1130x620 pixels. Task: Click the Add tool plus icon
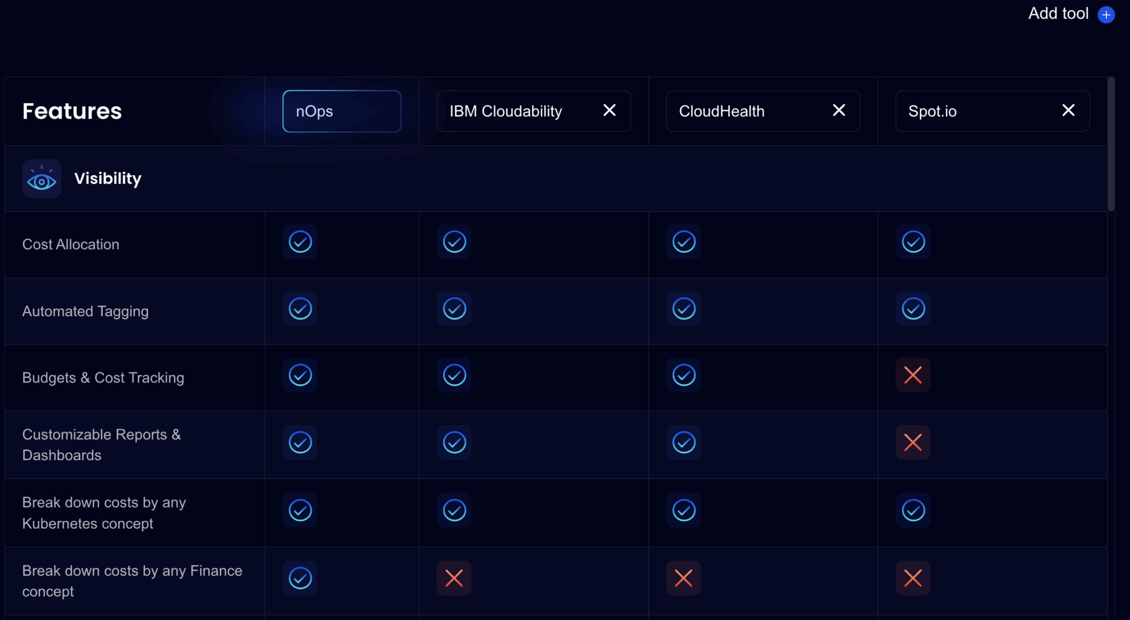(1106, 14)
